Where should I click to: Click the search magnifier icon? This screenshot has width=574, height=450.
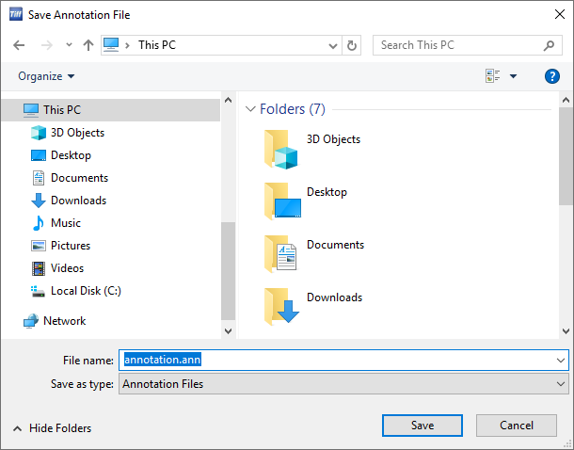tap(549, 45)
